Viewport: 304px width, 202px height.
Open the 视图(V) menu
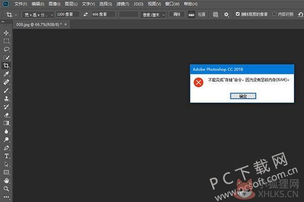[155, 4]
